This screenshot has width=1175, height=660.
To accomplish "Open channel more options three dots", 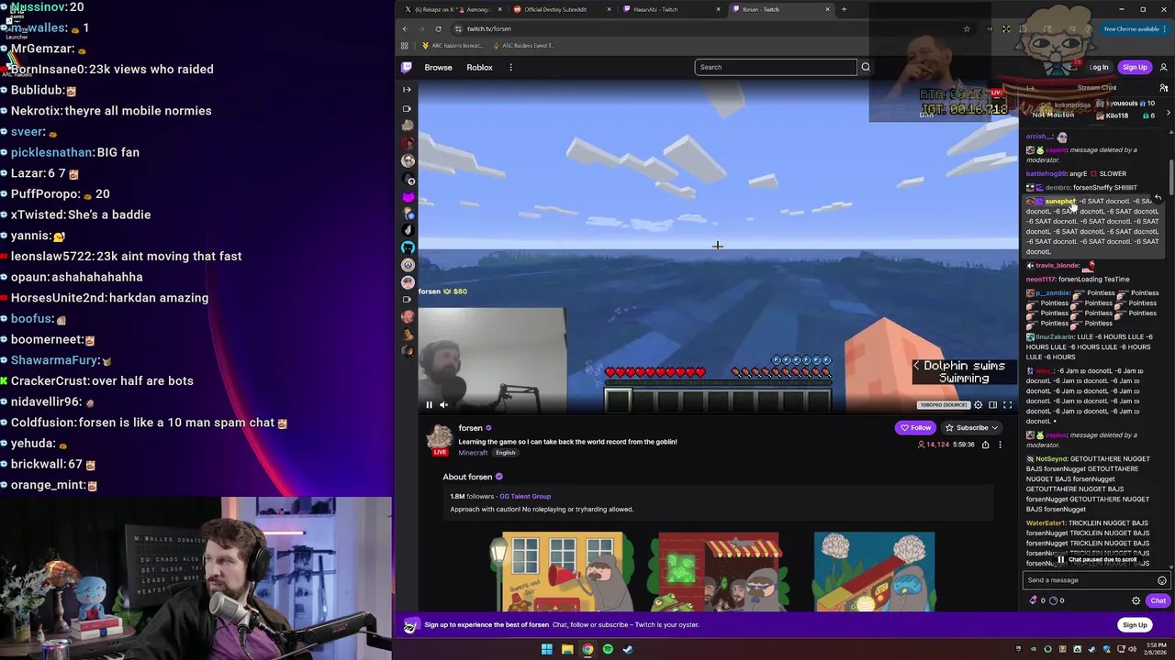I will point(1000,445).
